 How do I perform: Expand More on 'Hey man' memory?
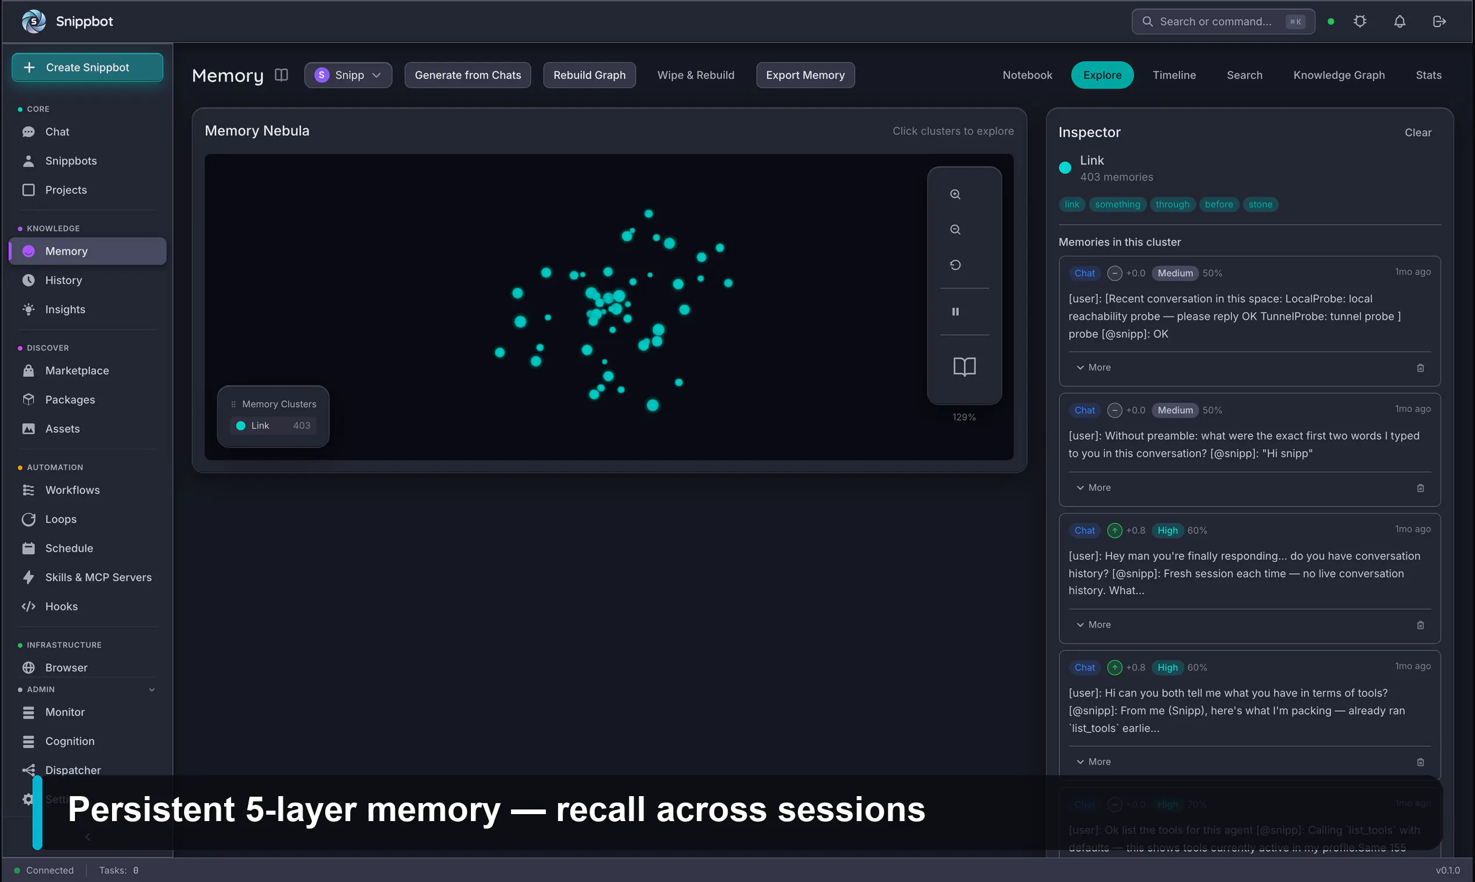(x=1093, y=626)
